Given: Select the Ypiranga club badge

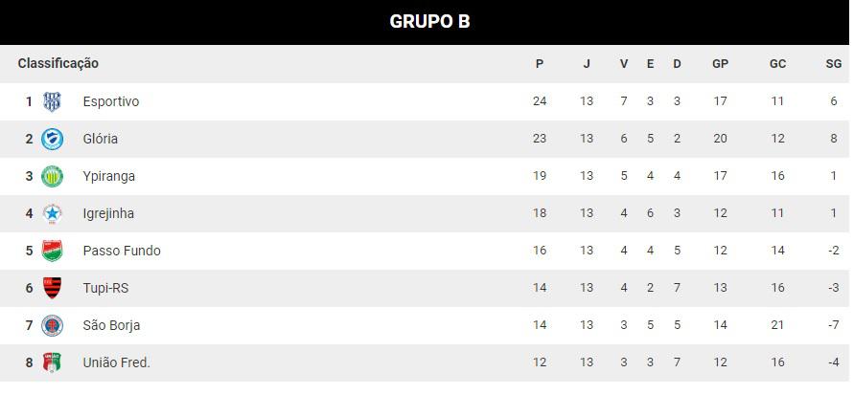Looking at the screenshot, I should pyautogui.click(x=53, y=176).
